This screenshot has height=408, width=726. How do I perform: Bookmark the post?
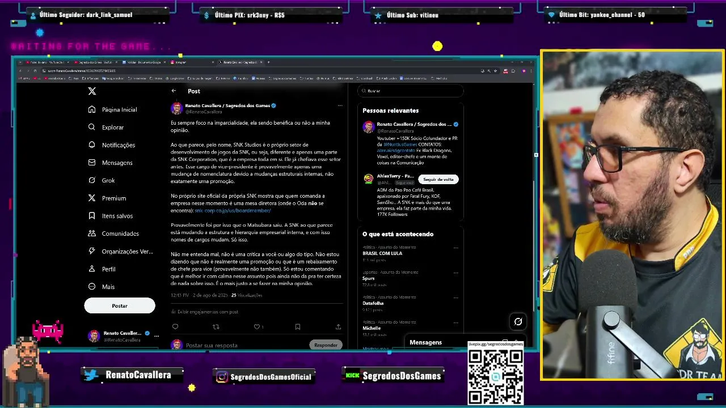297,326
